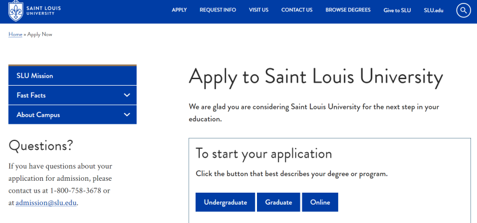Email admission@slu.edu via the link

[x=46, y=203]
